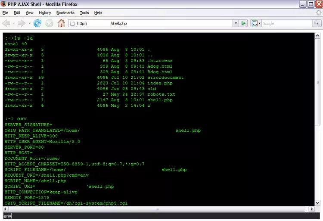Reload the shell.php page

point(38,23)
